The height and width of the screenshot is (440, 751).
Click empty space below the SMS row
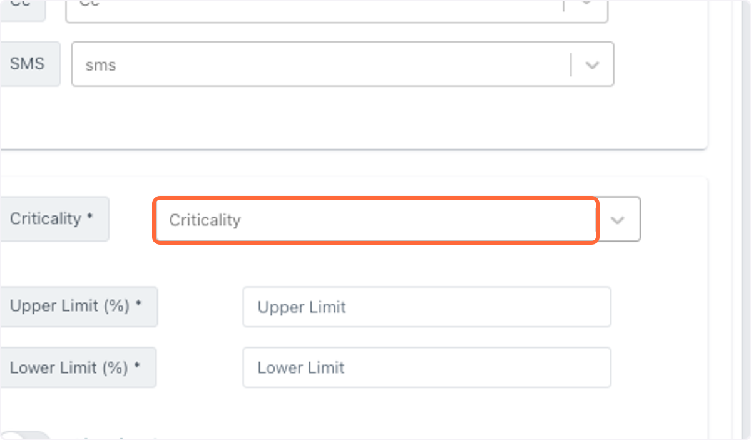[350, 118]
